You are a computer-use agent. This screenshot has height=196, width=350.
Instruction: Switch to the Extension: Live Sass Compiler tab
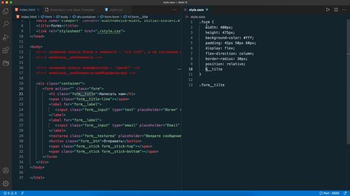pyautogui.click(x=72, y=10)
